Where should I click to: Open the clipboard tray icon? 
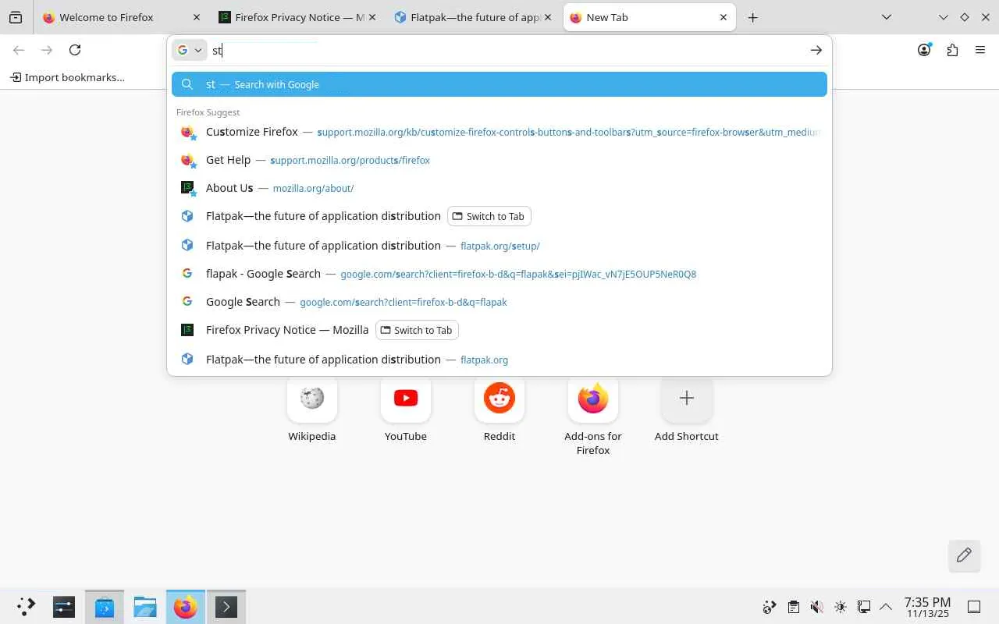(x=793, y=607)
